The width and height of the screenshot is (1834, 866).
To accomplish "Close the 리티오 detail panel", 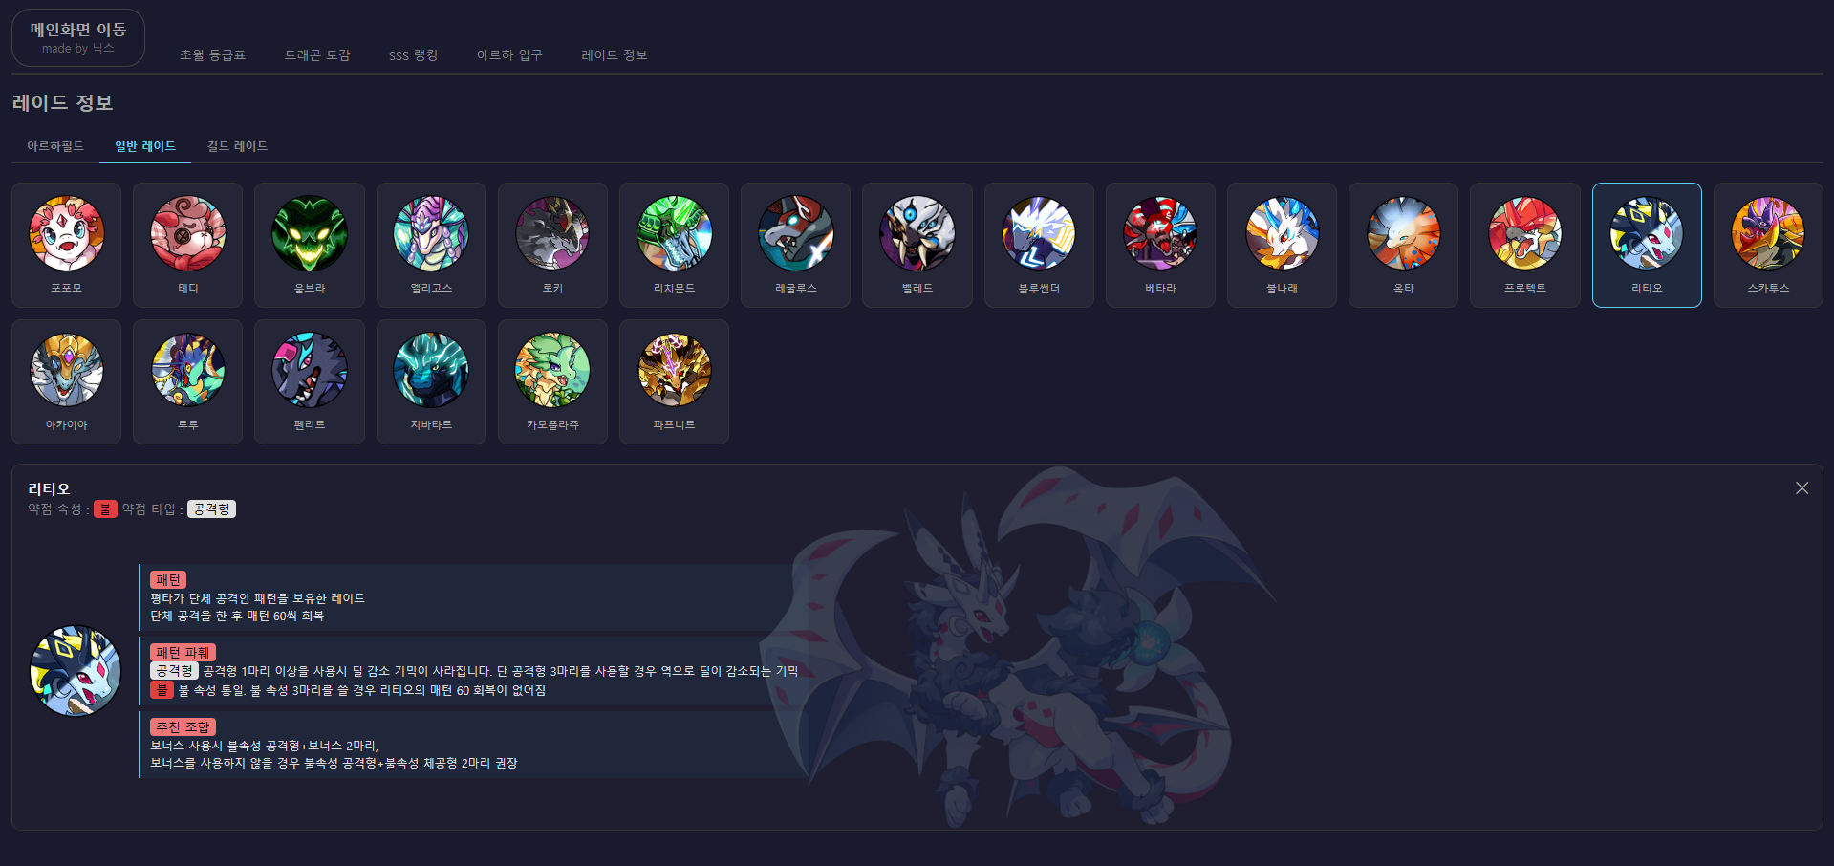I will (x=1802, y=488).
